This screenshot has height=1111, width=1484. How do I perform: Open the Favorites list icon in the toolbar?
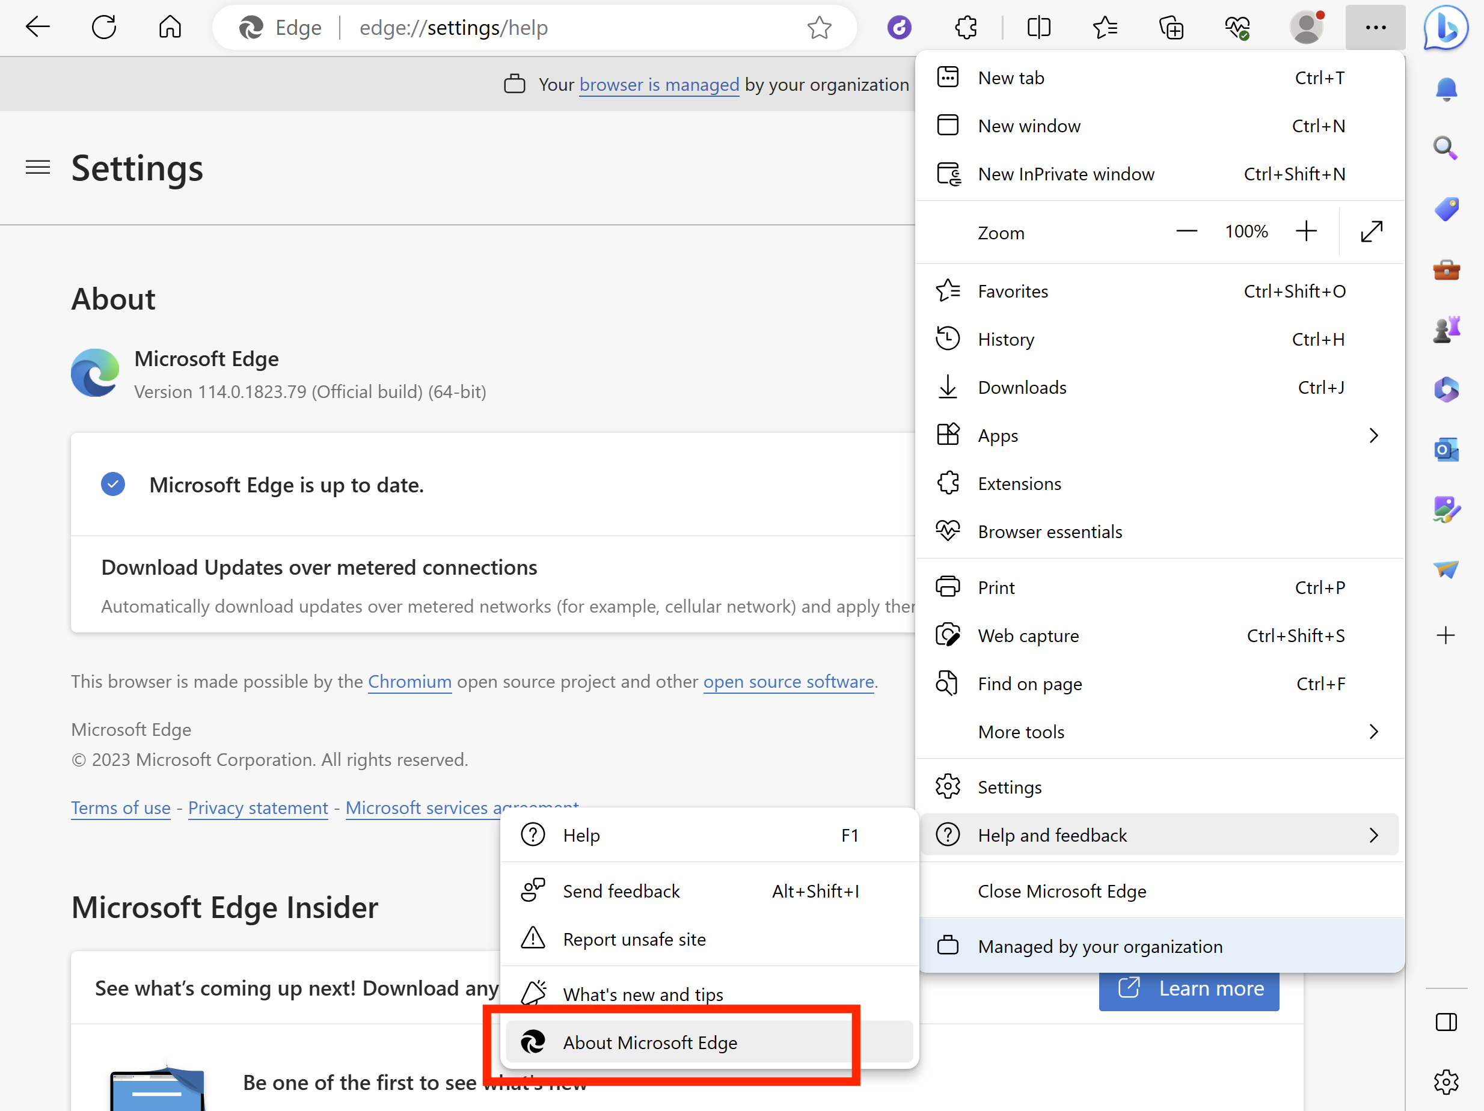(1105, 28)
